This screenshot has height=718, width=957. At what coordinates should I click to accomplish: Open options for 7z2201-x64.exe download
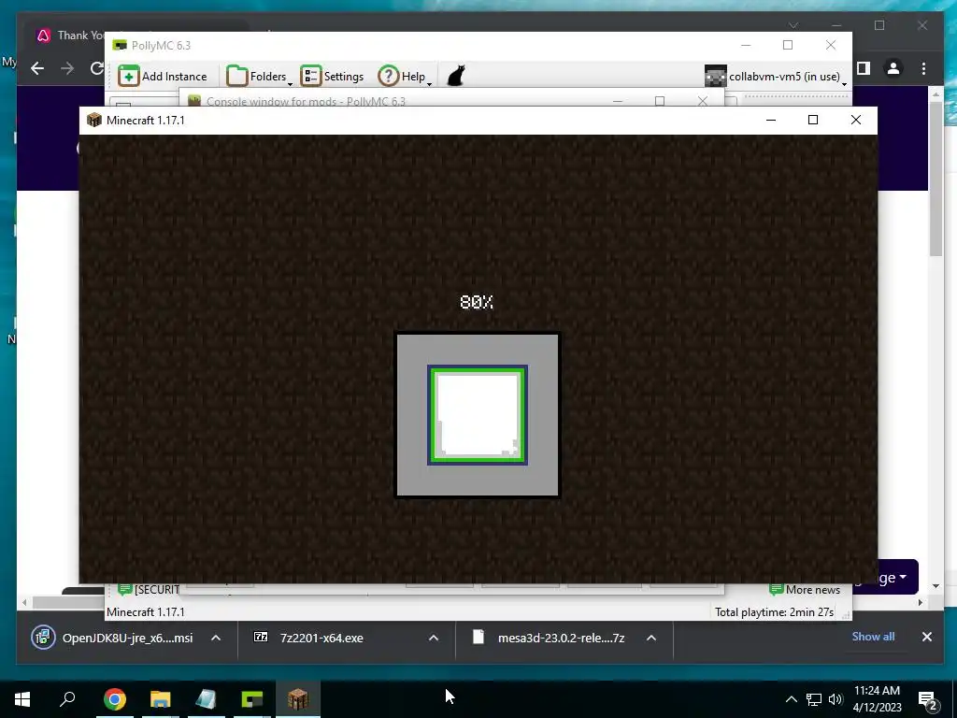point(434,638)
